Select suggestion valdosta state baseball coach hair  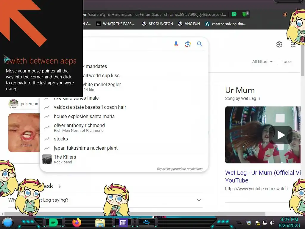pyautogui.click(x=124, y=107)
